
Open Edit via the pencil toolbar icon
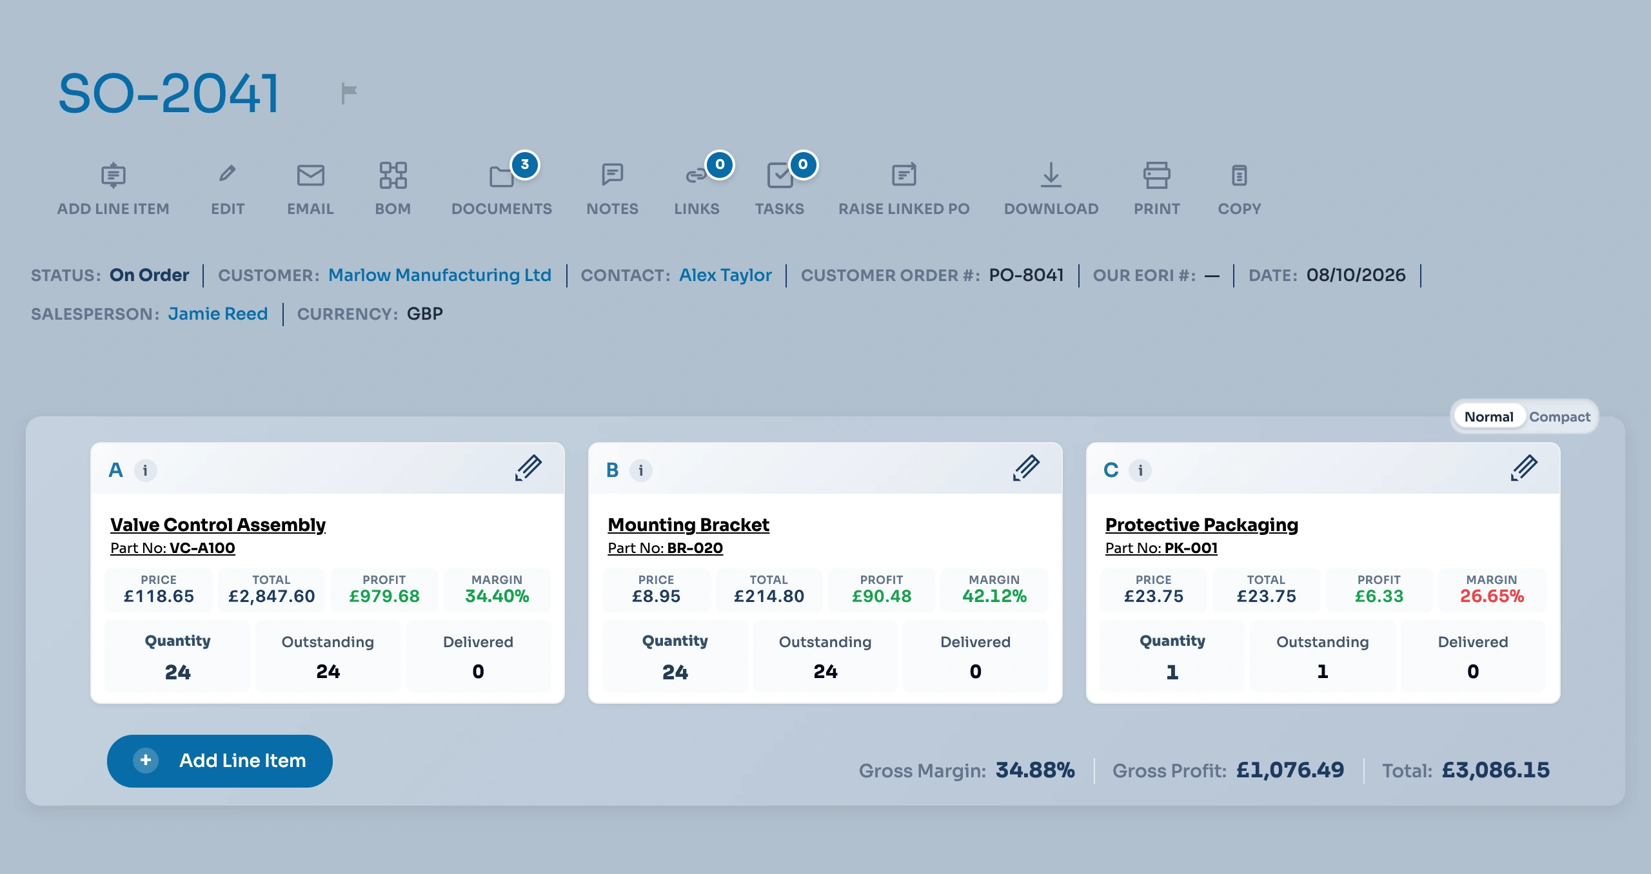227,174
